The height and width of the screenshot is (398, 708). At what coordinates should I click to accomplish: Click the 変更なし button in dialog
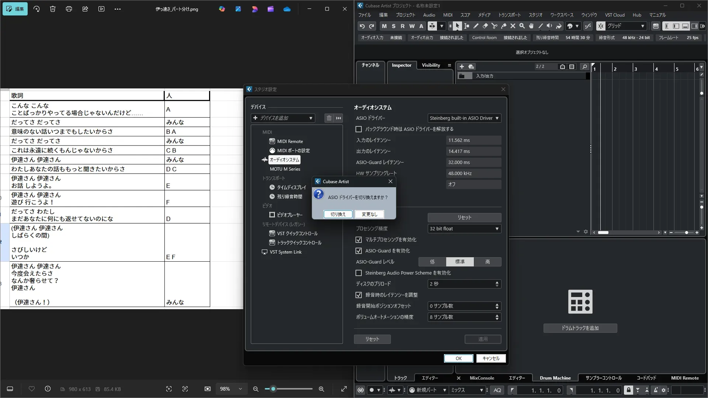coord(369,214)
